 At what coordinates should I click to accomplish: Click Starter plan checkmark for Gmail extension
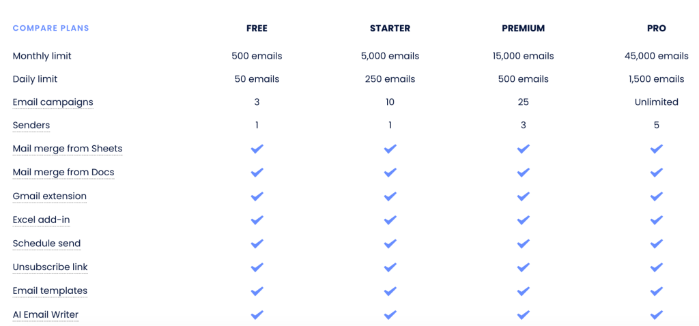click(x=390, y=196)
